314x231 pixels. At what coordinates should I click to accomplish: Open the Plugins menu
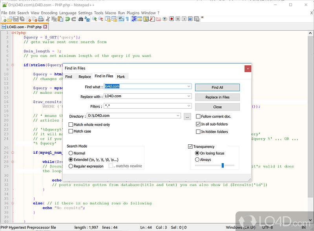133,13
